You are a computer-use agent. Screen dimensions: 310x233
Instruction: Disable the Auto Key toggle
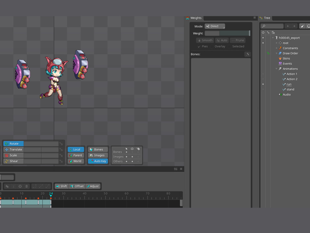click(98, 161)
